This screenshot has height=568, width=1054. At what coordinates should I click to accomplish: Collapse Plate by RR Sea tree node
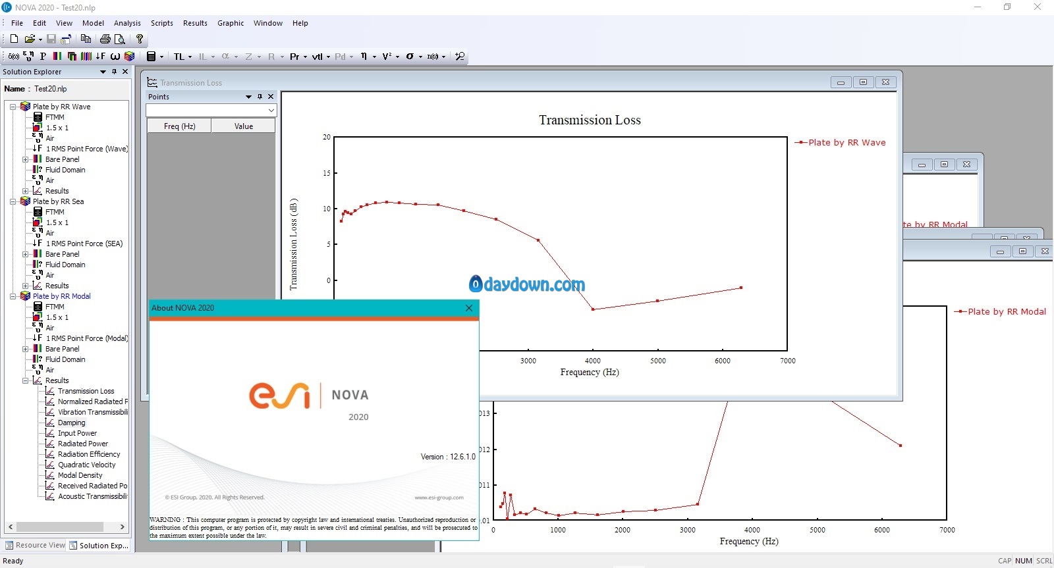(x=13, y=201)
